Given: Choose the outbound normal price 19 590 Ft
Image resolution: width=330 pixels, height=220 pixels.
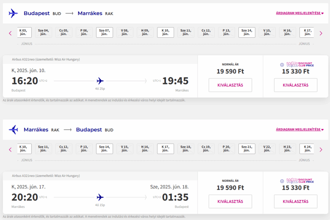Looking at the screenshot, I should [230, 85].
